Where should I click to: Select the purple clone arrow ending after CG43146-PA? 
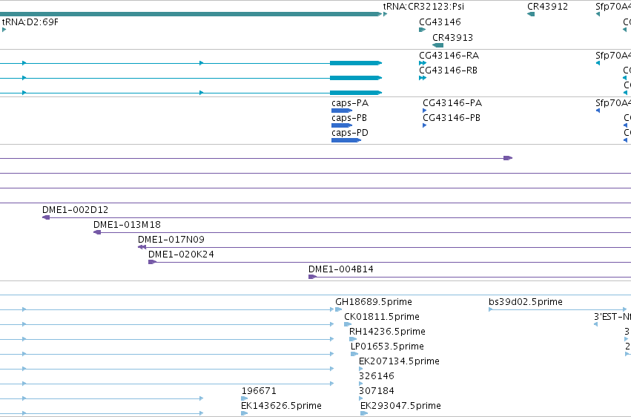508,158
